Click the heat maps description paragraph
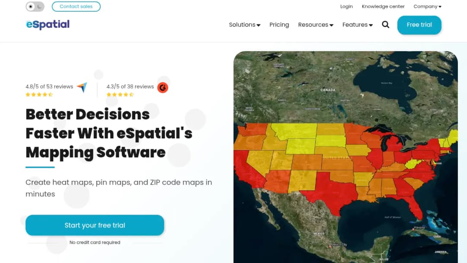467x263 pixels. pos(118,188)
